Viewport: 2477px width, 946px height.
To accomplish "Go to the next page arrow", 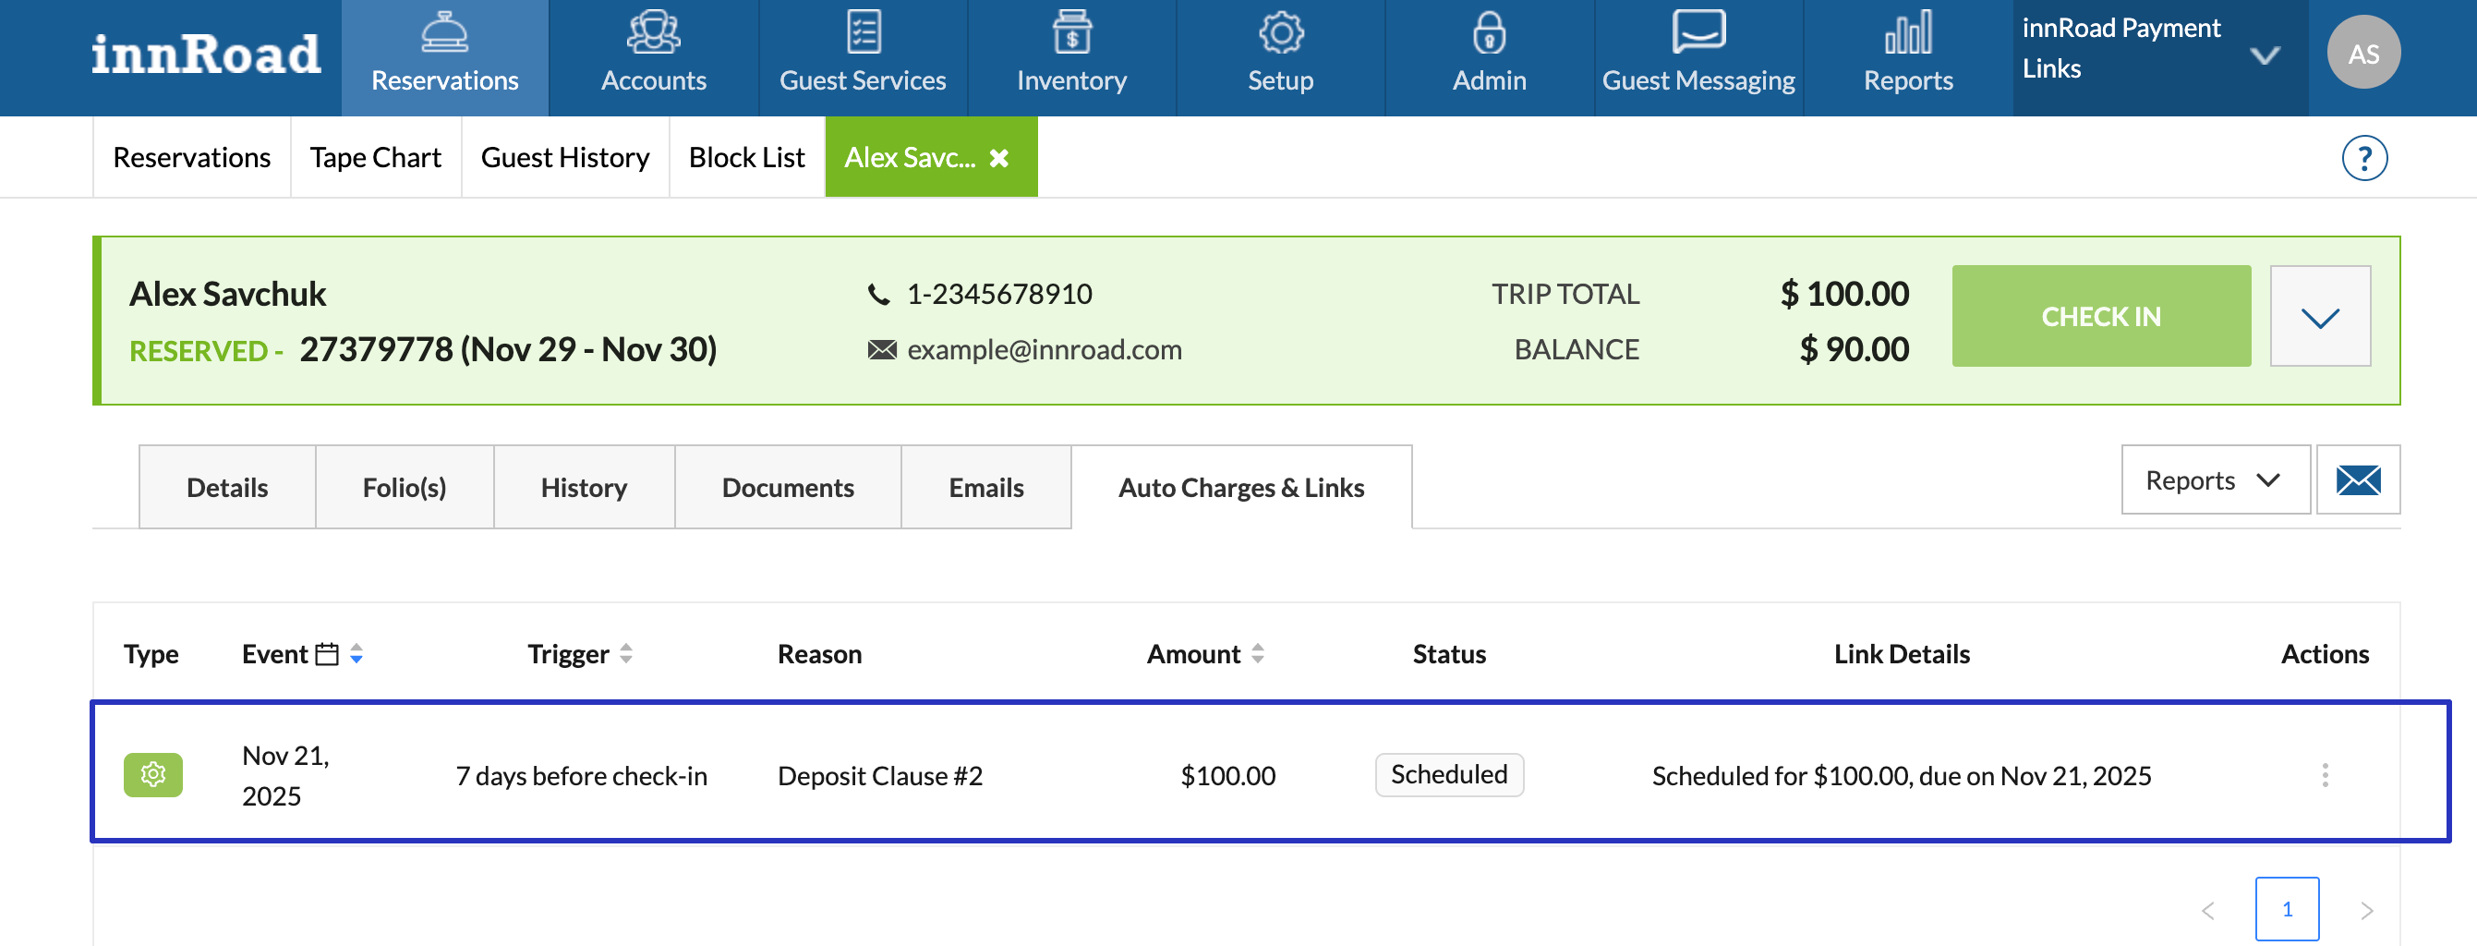I will pyautogui.click(x=2366, y=910).
